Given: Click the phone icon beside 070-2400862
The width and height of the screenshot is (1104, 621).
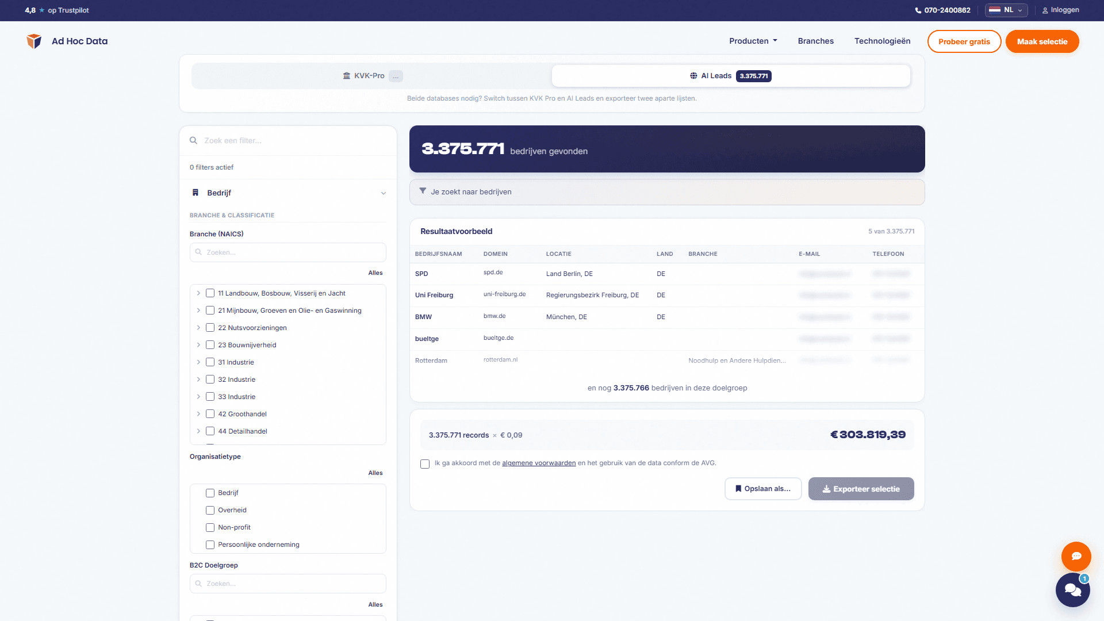Looking at the screenshot, I should point(918,10).
